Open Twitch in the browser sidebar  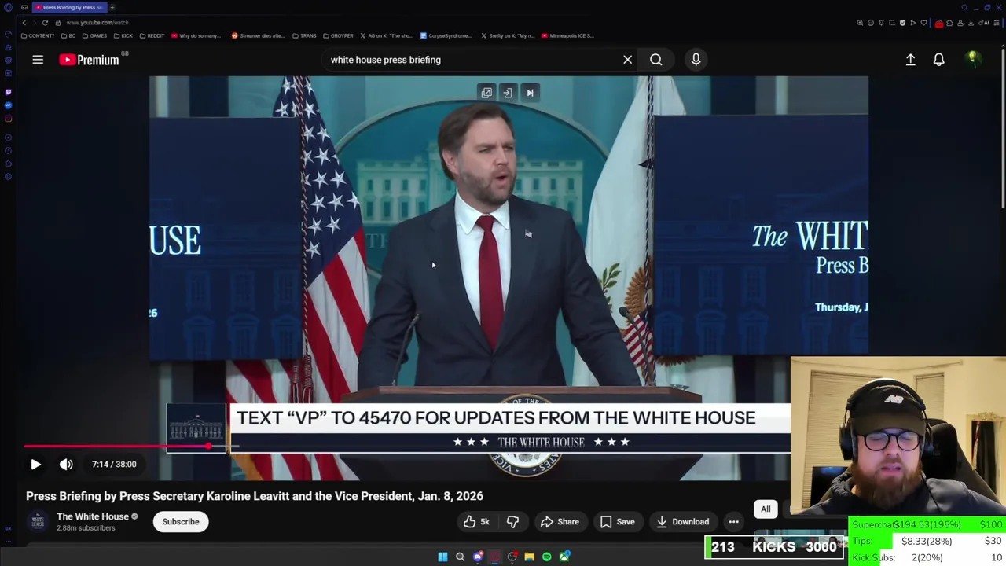point(8,92)
